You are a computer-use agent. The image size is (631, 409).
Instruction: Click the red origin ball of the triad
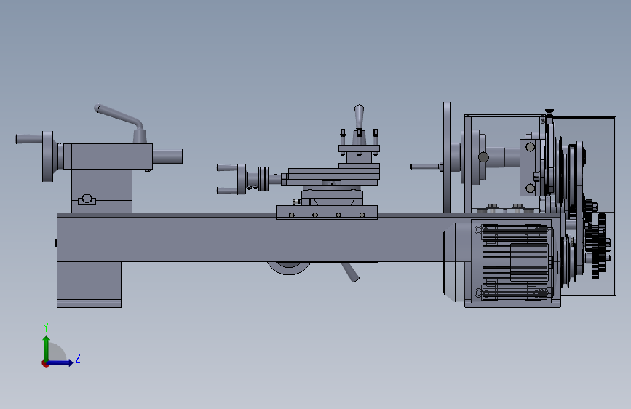[45, 363]
